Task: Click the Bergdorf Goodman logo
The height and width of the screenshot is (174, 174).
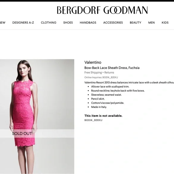Action: pos(102,10)
